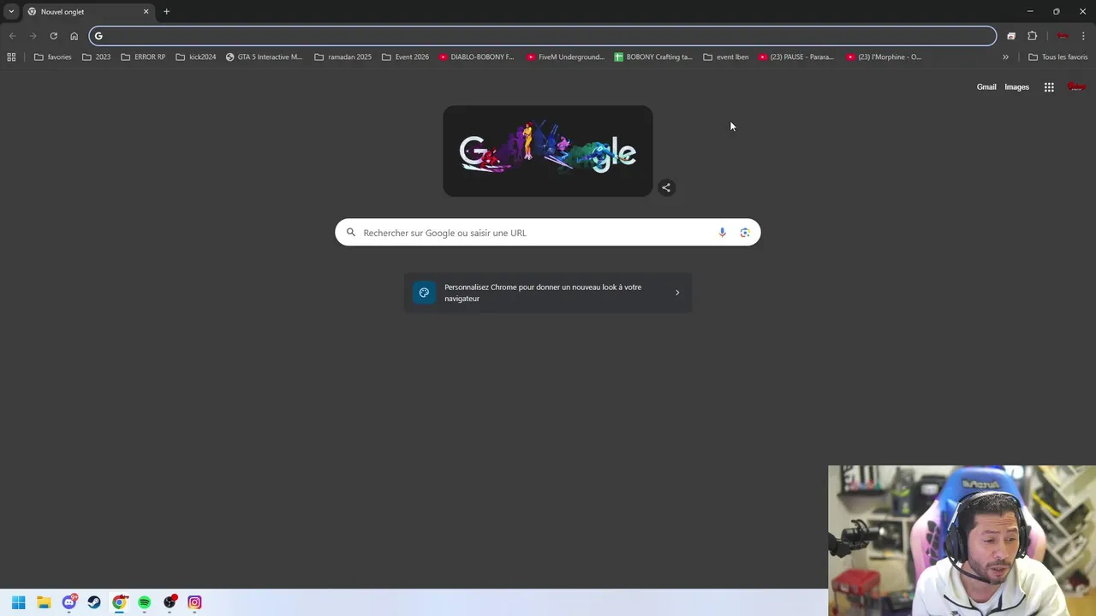The width and height of the screenshot is (1096, 616).
Task: Expand hidden bookmarks chevron
Action: click(x=1005, y=57)
